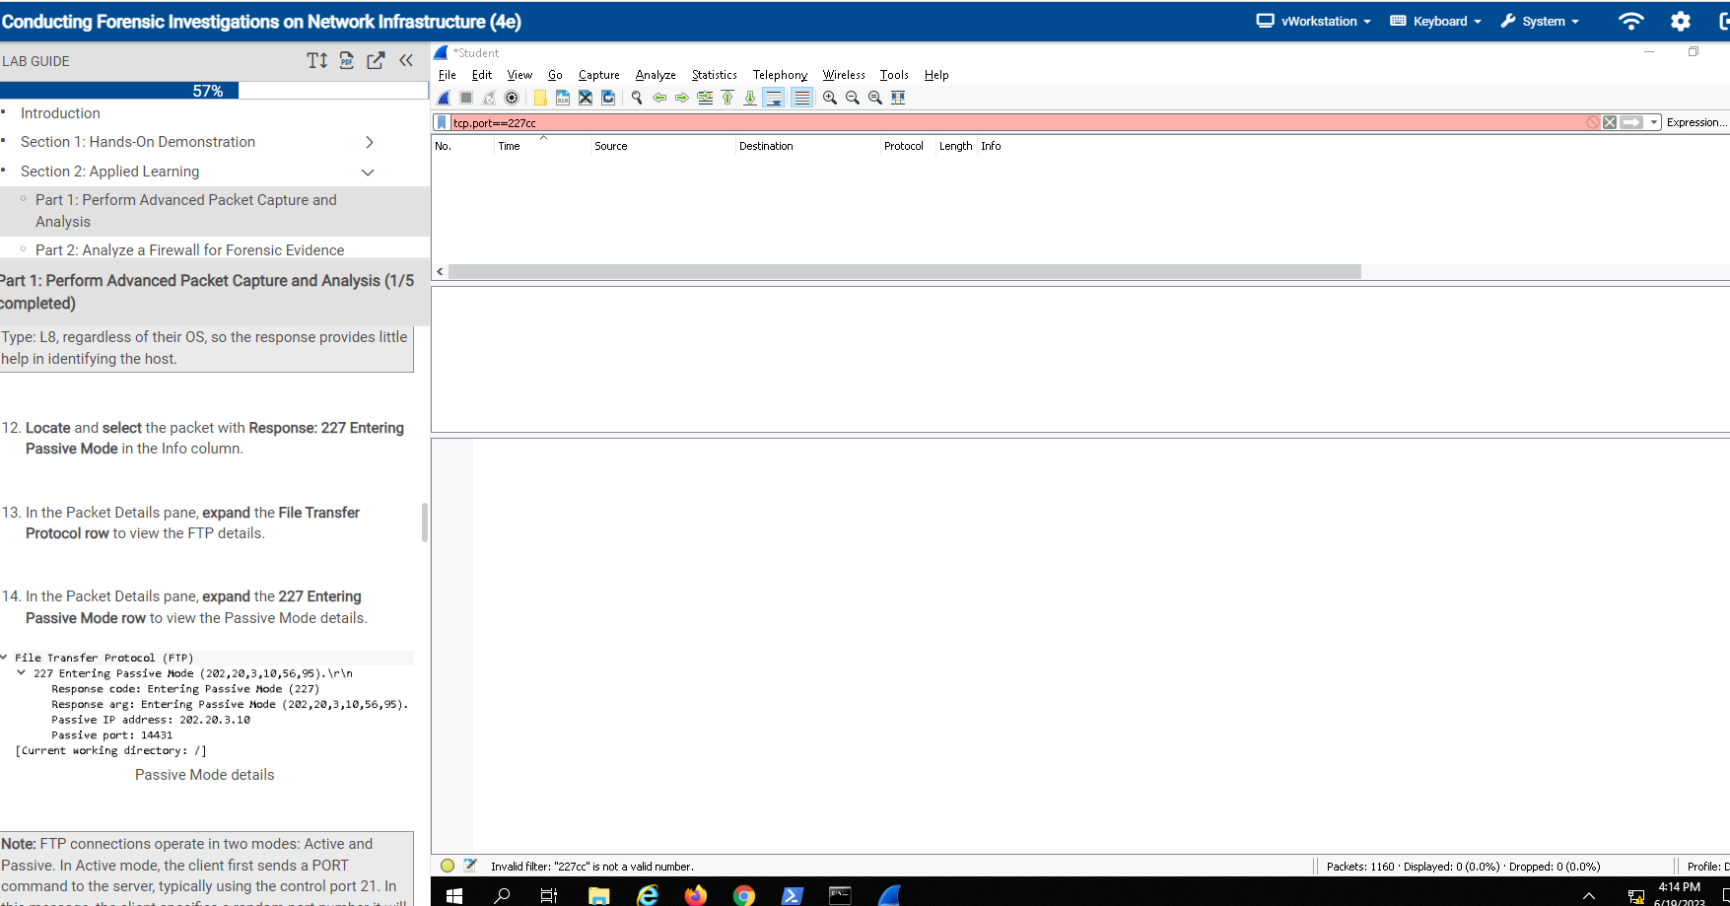Edit capture file properties status icon
Screen dimensions: 1730x906
[470, 866]
